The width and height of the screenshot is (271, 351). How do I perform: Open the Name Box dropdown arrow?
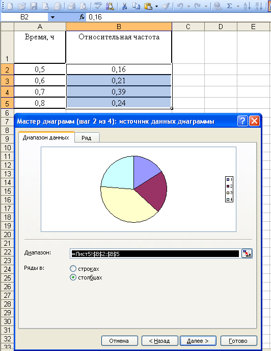[52, 17]
